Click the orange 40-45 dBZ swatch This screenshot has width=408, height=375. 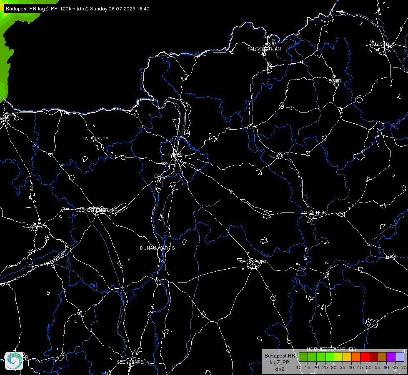[356, 357]
